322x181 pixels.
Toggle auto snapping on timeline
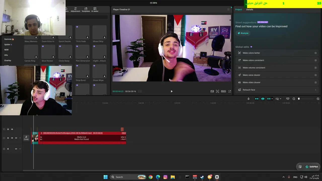(x=263, y=99)
